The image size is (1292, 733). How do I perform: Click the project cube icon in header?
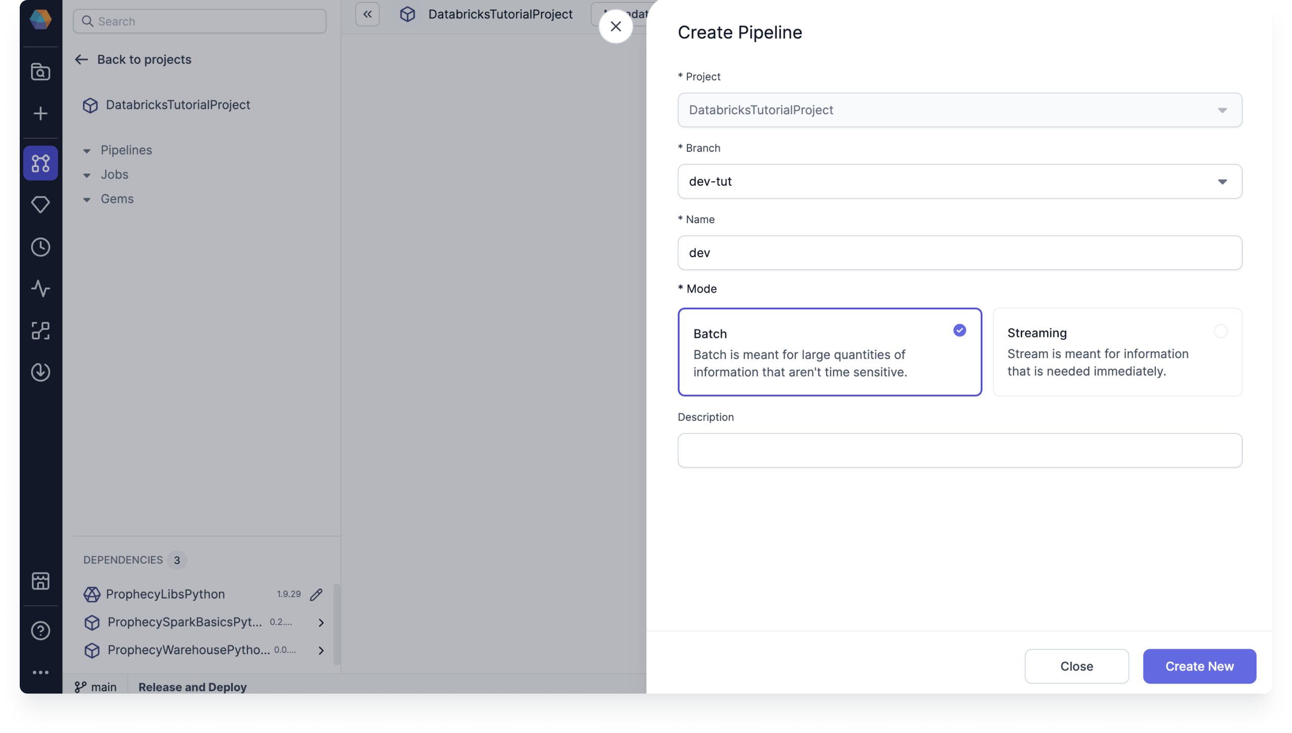[407, 14]
